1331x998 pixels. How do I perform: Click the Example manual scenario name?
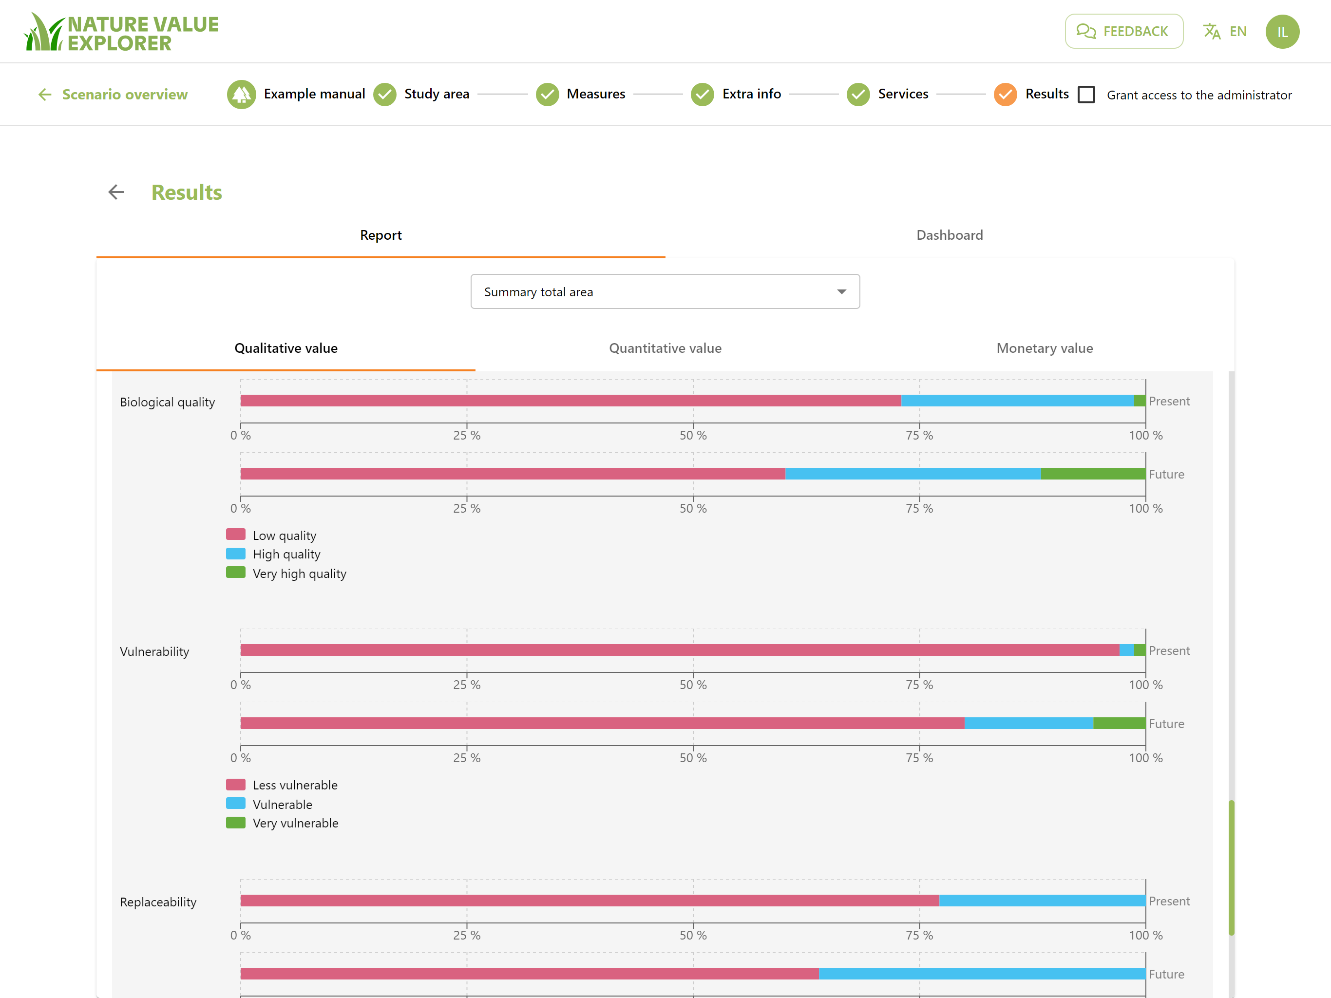pyautogui.click(x=314, y=94)
